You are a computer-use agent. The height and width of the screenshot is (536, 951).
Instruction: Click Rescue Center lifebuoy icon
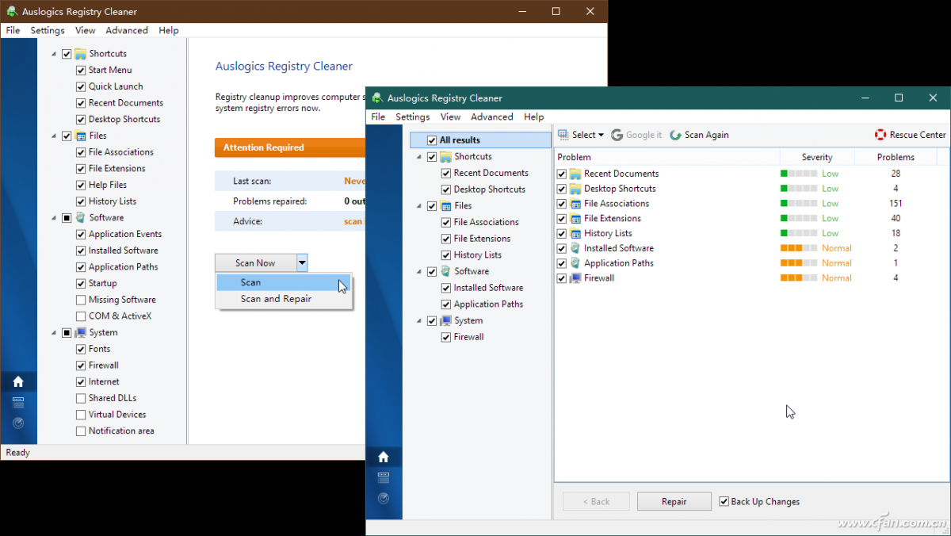880,135
